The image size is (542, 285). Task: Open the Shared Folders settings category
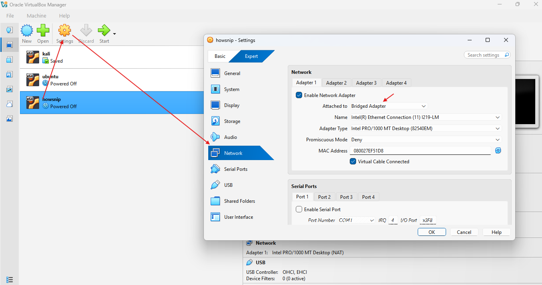click(x=241, y=201)
